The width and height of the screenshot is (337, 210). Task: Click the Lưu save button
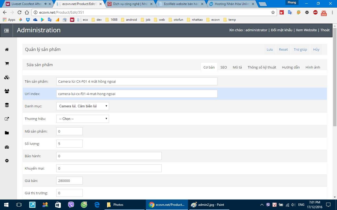click(x=270, y=49)
